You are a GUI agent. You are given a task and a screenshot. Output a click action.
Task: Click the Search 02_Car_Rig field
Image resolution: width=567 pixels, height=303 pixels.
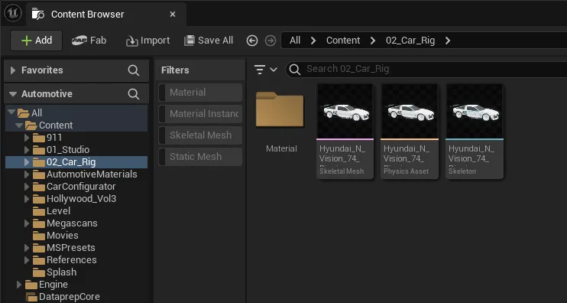coord(426,69)
